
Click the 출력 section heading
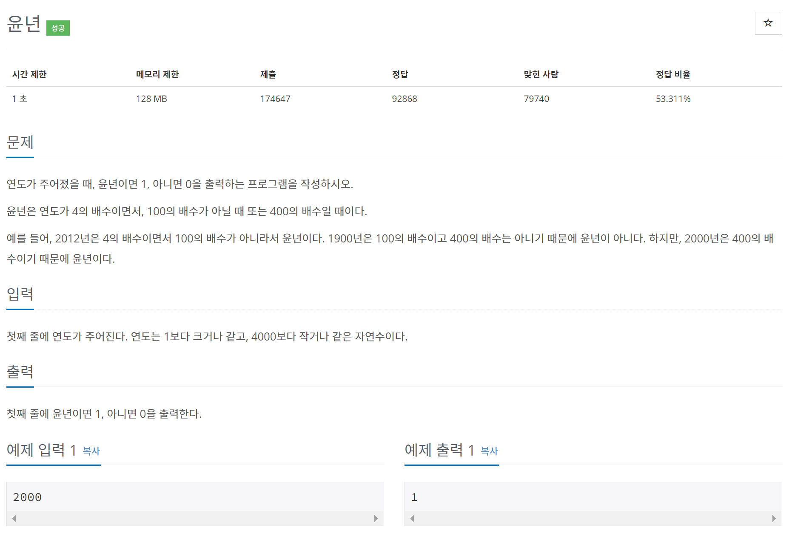tap(20, 372)
